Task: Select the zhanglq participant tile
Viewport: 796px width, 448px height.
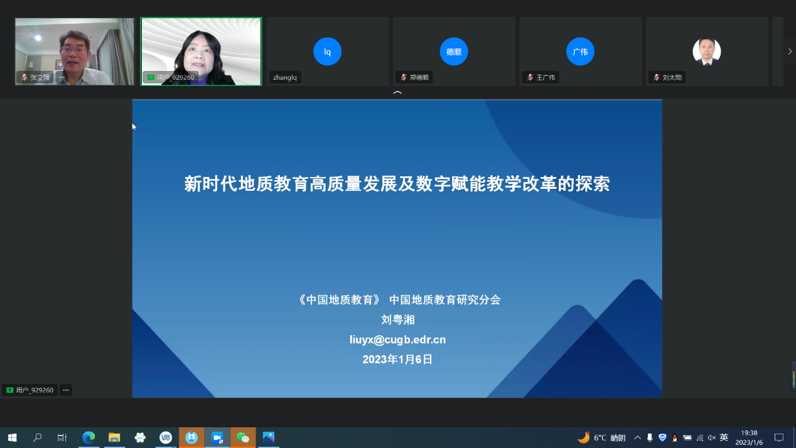Action: pyautogui.click(x=327, y=51)
